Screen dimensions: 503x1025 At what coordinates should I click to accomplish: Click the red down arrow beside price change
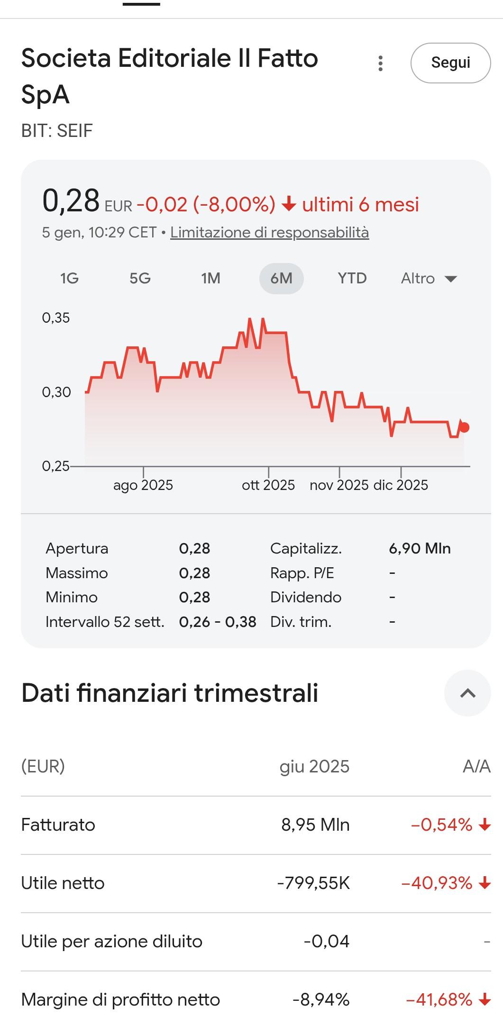point(289,205)
